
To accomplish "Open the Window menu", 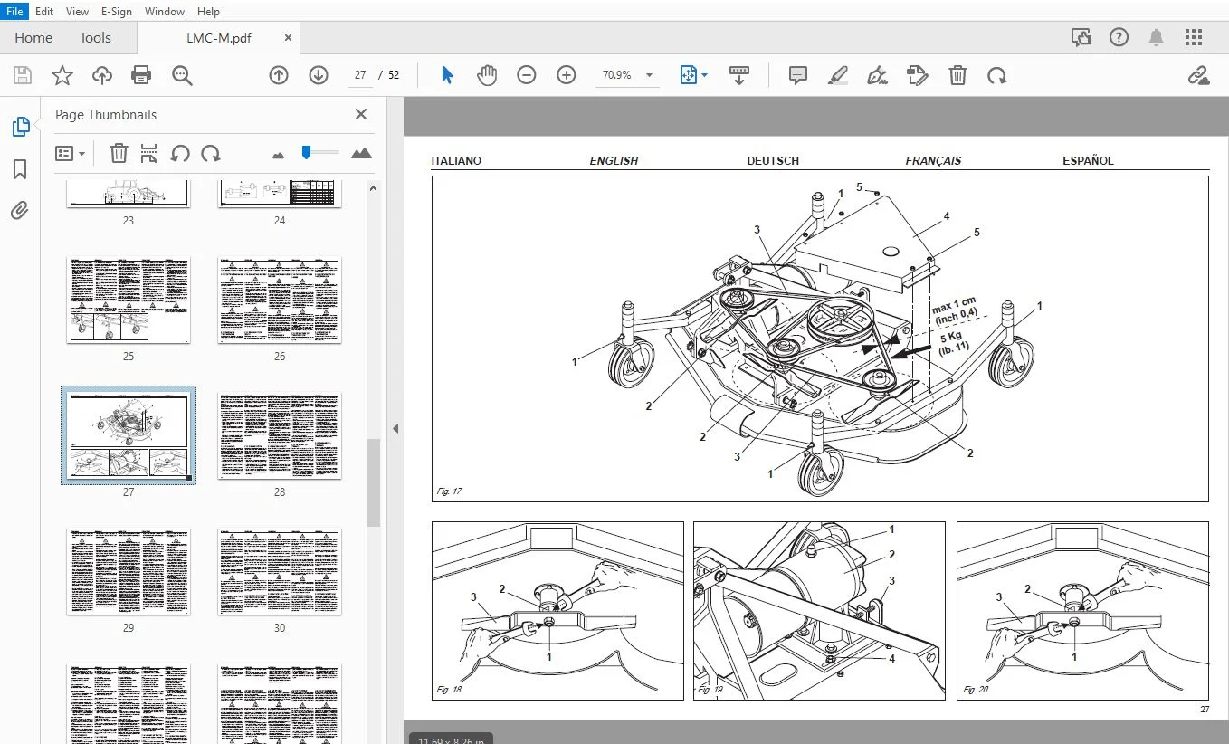I will coord(165,12).
